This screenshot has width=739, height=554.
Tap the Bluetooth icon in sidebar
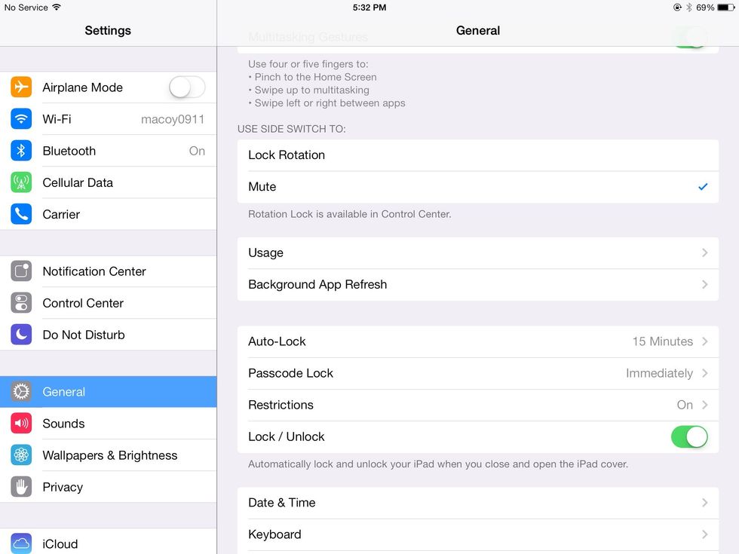21,151
